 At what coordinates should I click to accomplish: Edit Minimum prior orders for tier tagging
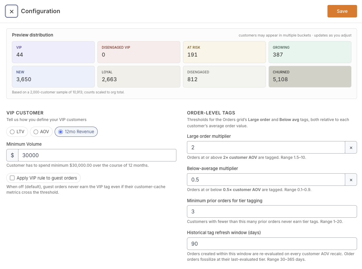coord(272,211)
